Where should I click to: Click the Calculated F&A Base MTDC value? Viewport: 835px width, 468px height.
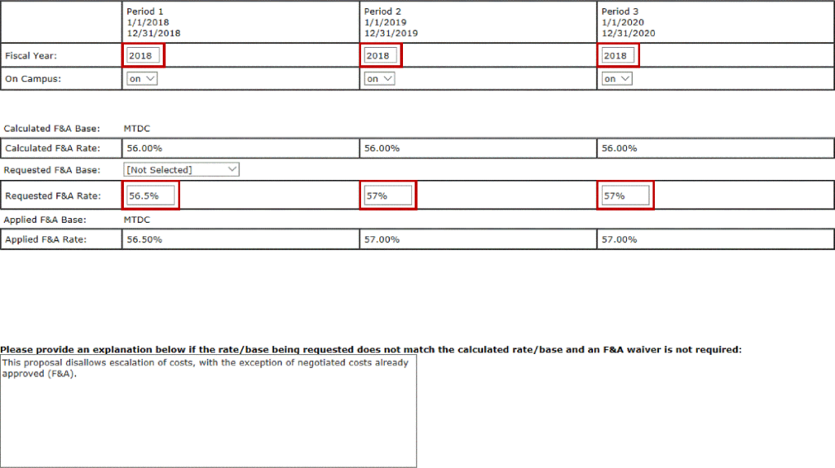pyautogui.click(x=137, y=129)
